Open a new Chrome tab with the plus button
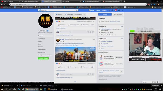This screenshot has width=163, height=91. [x=124, y=2]
